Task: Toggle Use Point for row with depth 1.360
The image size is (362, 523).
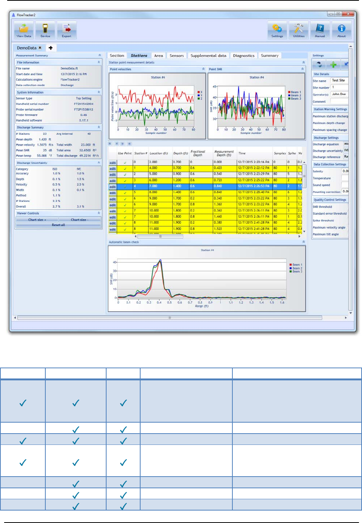Action: point(125,205)
